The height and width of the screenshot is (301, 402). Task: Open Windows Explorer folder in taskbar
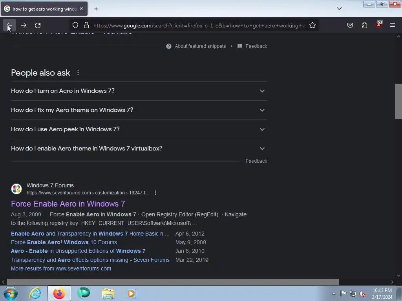(108, 293)
